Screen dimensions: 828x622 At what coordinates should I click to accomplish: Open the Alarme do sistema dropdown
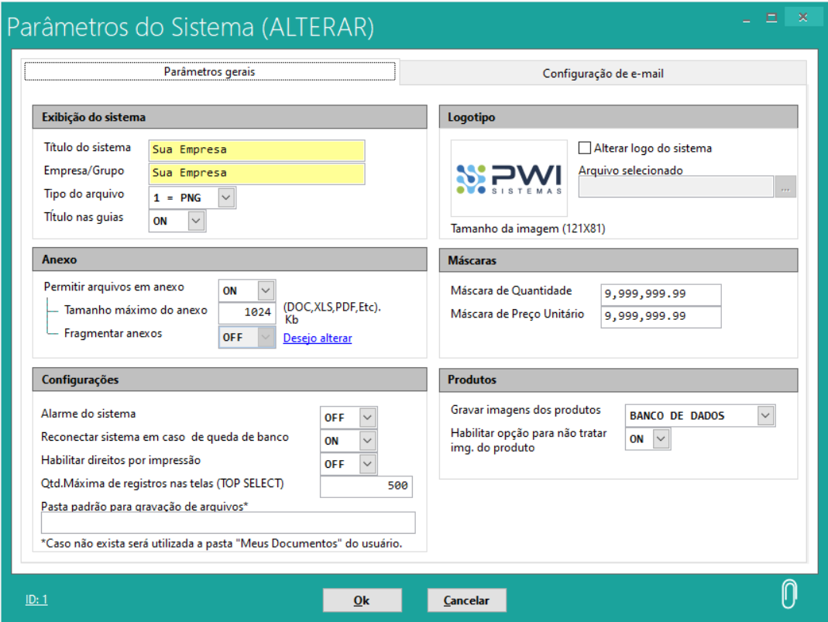(x=368, y=418)
